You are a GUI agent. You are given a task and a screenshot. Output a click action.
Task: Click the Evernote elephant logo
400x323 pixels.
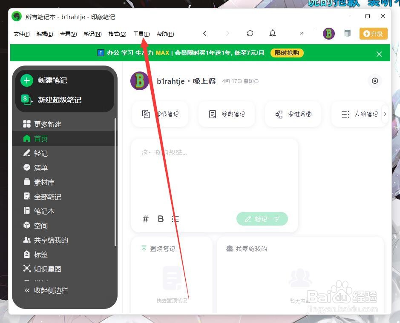pos(17,17)
